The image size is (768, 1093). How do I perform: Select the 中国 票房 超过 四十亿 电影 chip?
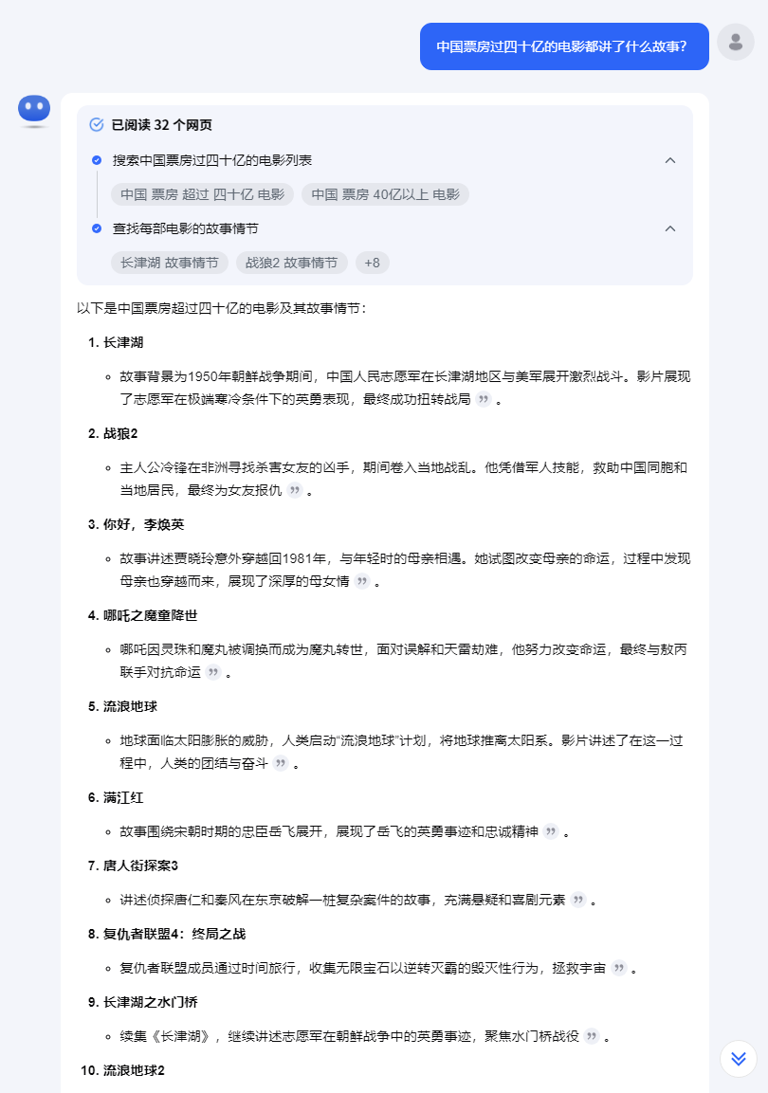pos(202,194)
